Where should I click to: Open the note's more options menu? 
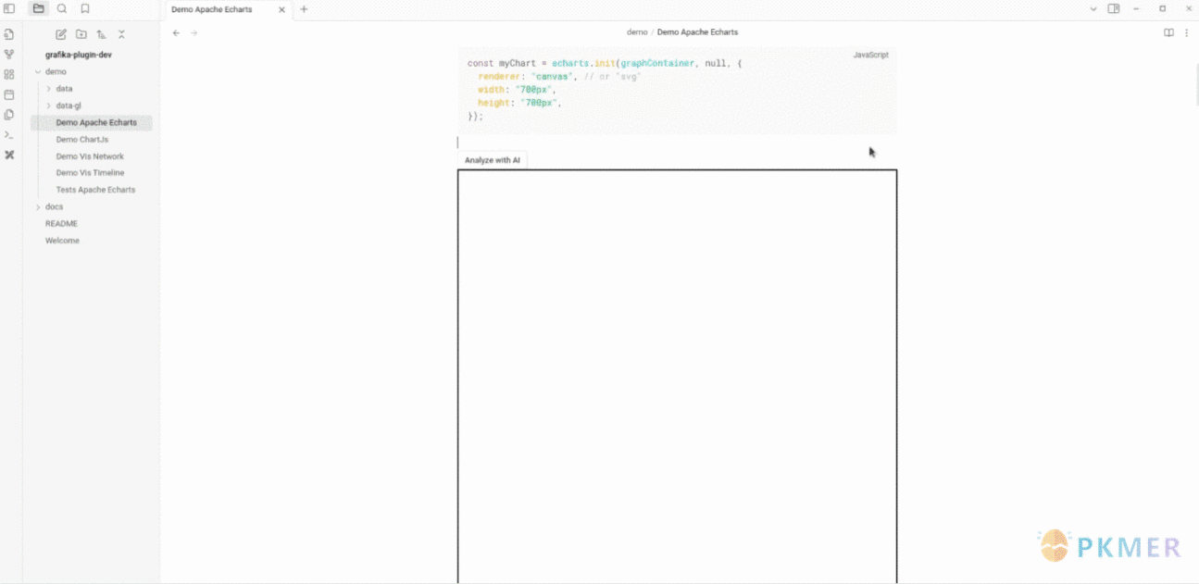click(1186, 32)
